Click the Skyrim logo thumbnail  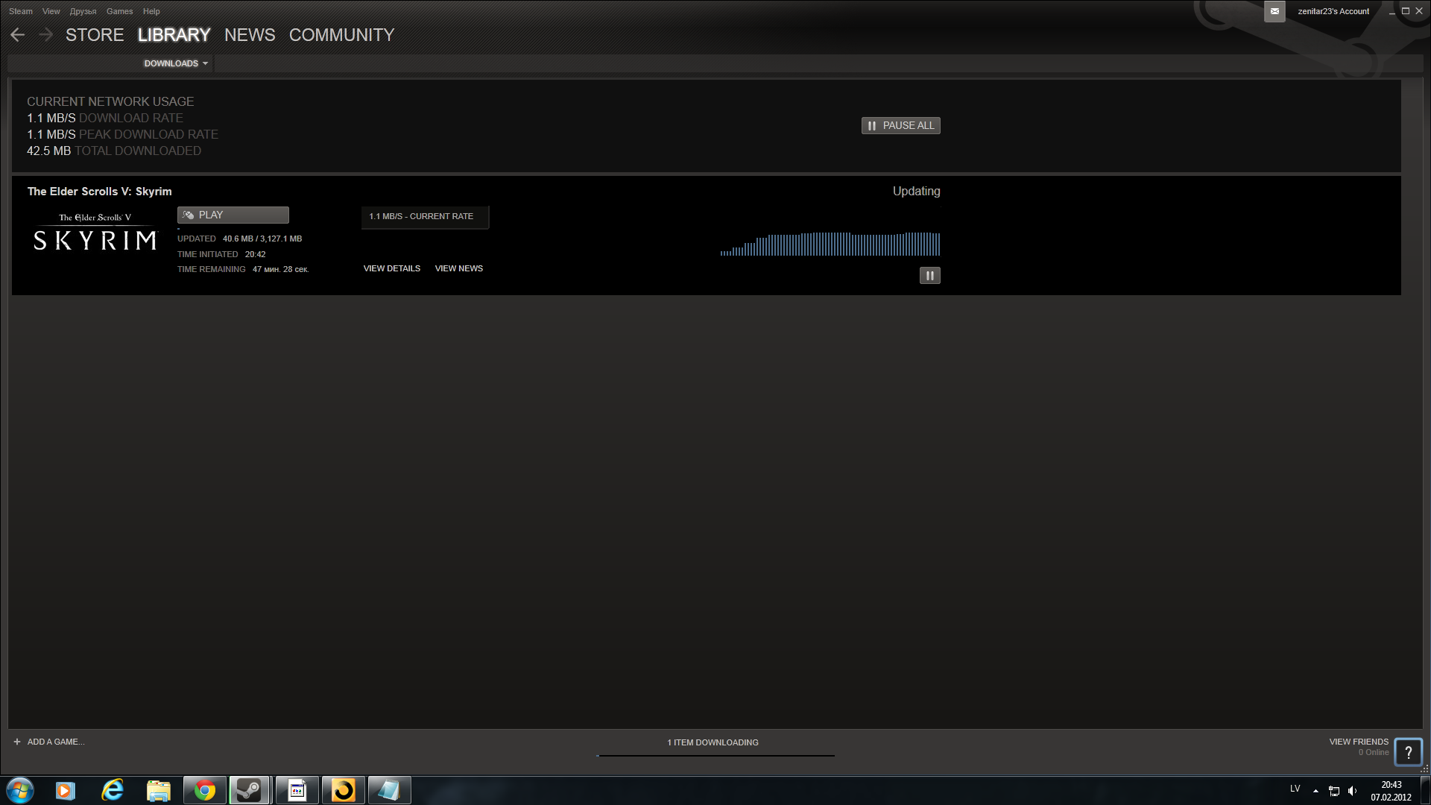click(x=95, y=233)
